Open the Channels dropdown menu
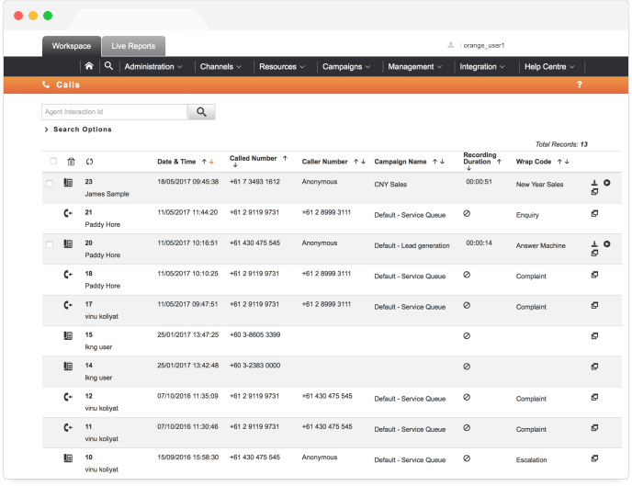 pyautogui.click(x=220, y=67)
